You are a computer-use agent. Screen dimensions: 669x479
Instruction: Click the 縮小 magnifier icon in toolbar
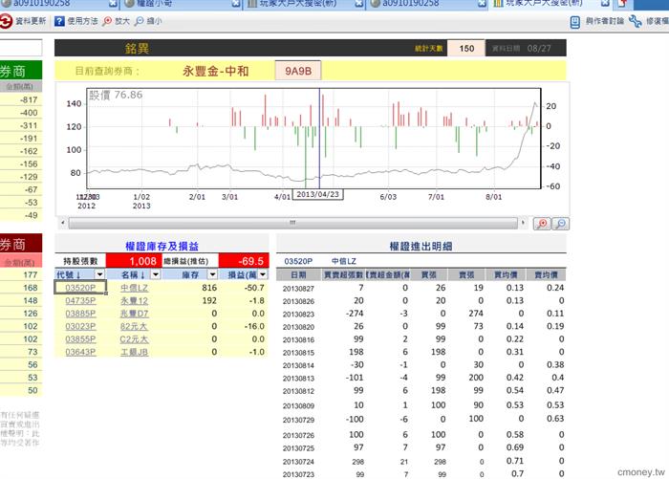(140, 21)
